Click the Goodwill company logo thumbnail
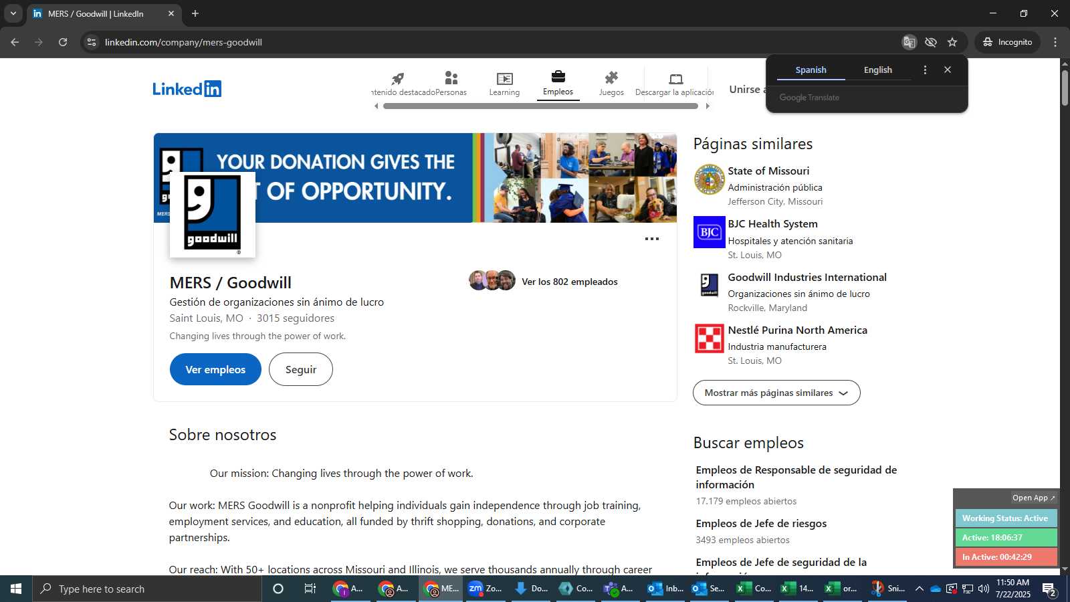Image resolution: width=1070 pixels, height=602 pixels. 213,215
